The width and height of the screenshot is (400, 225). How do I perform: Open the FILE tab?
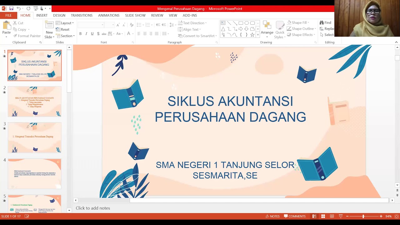tap(8, 15)
